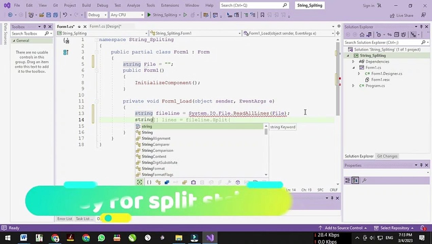Click the Data Sources side tab
Image resolution: width=432 pixels, height=244 pixels.
point(5,34)
